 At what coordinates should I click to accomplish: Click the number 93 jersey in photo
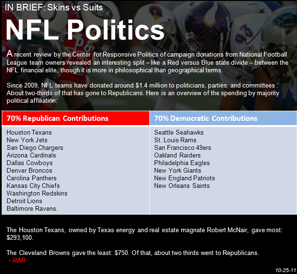245,34
